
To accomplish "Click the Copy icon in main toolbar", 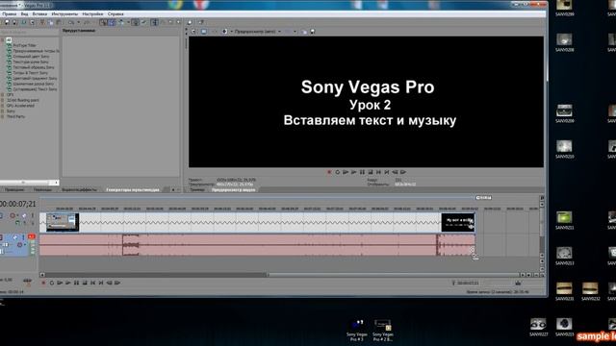I will point(51,22).
